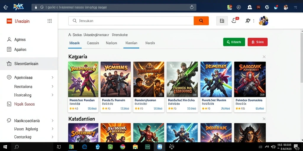The height and width of the screenshot is (151, 303).
Task: Open the volume icon in the system tray
Action: 273,147
